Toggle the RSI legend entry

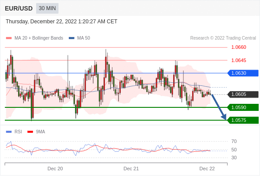[14, 132]
